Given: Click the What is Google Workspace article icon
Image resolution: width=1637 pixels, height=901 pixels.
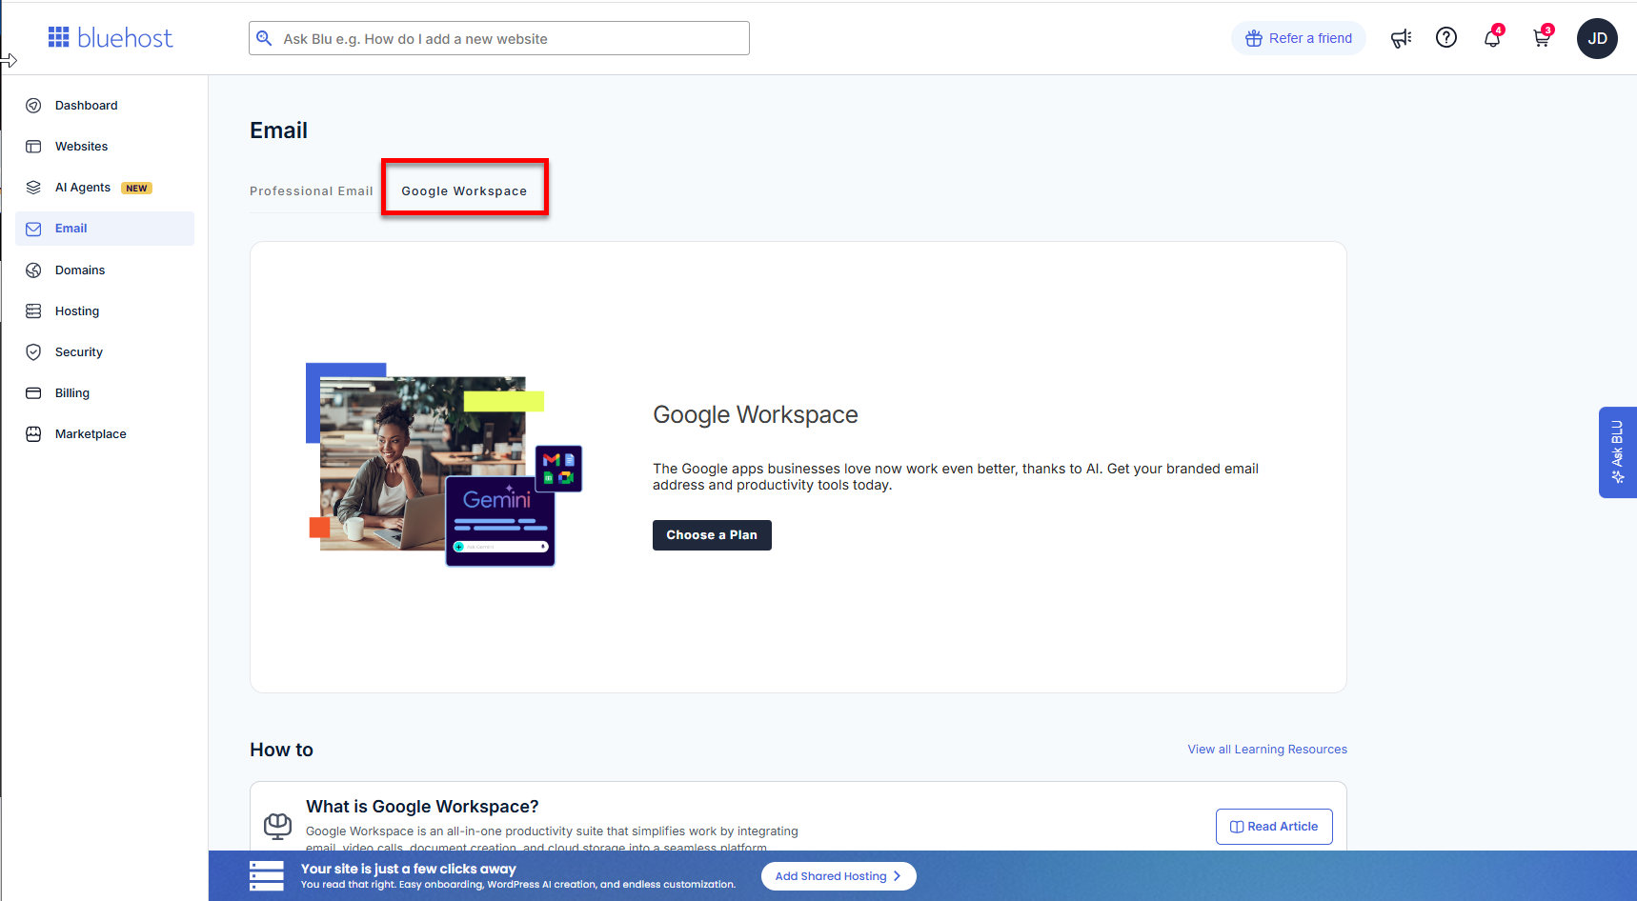Looking at the screenshot, I should 277,826.
